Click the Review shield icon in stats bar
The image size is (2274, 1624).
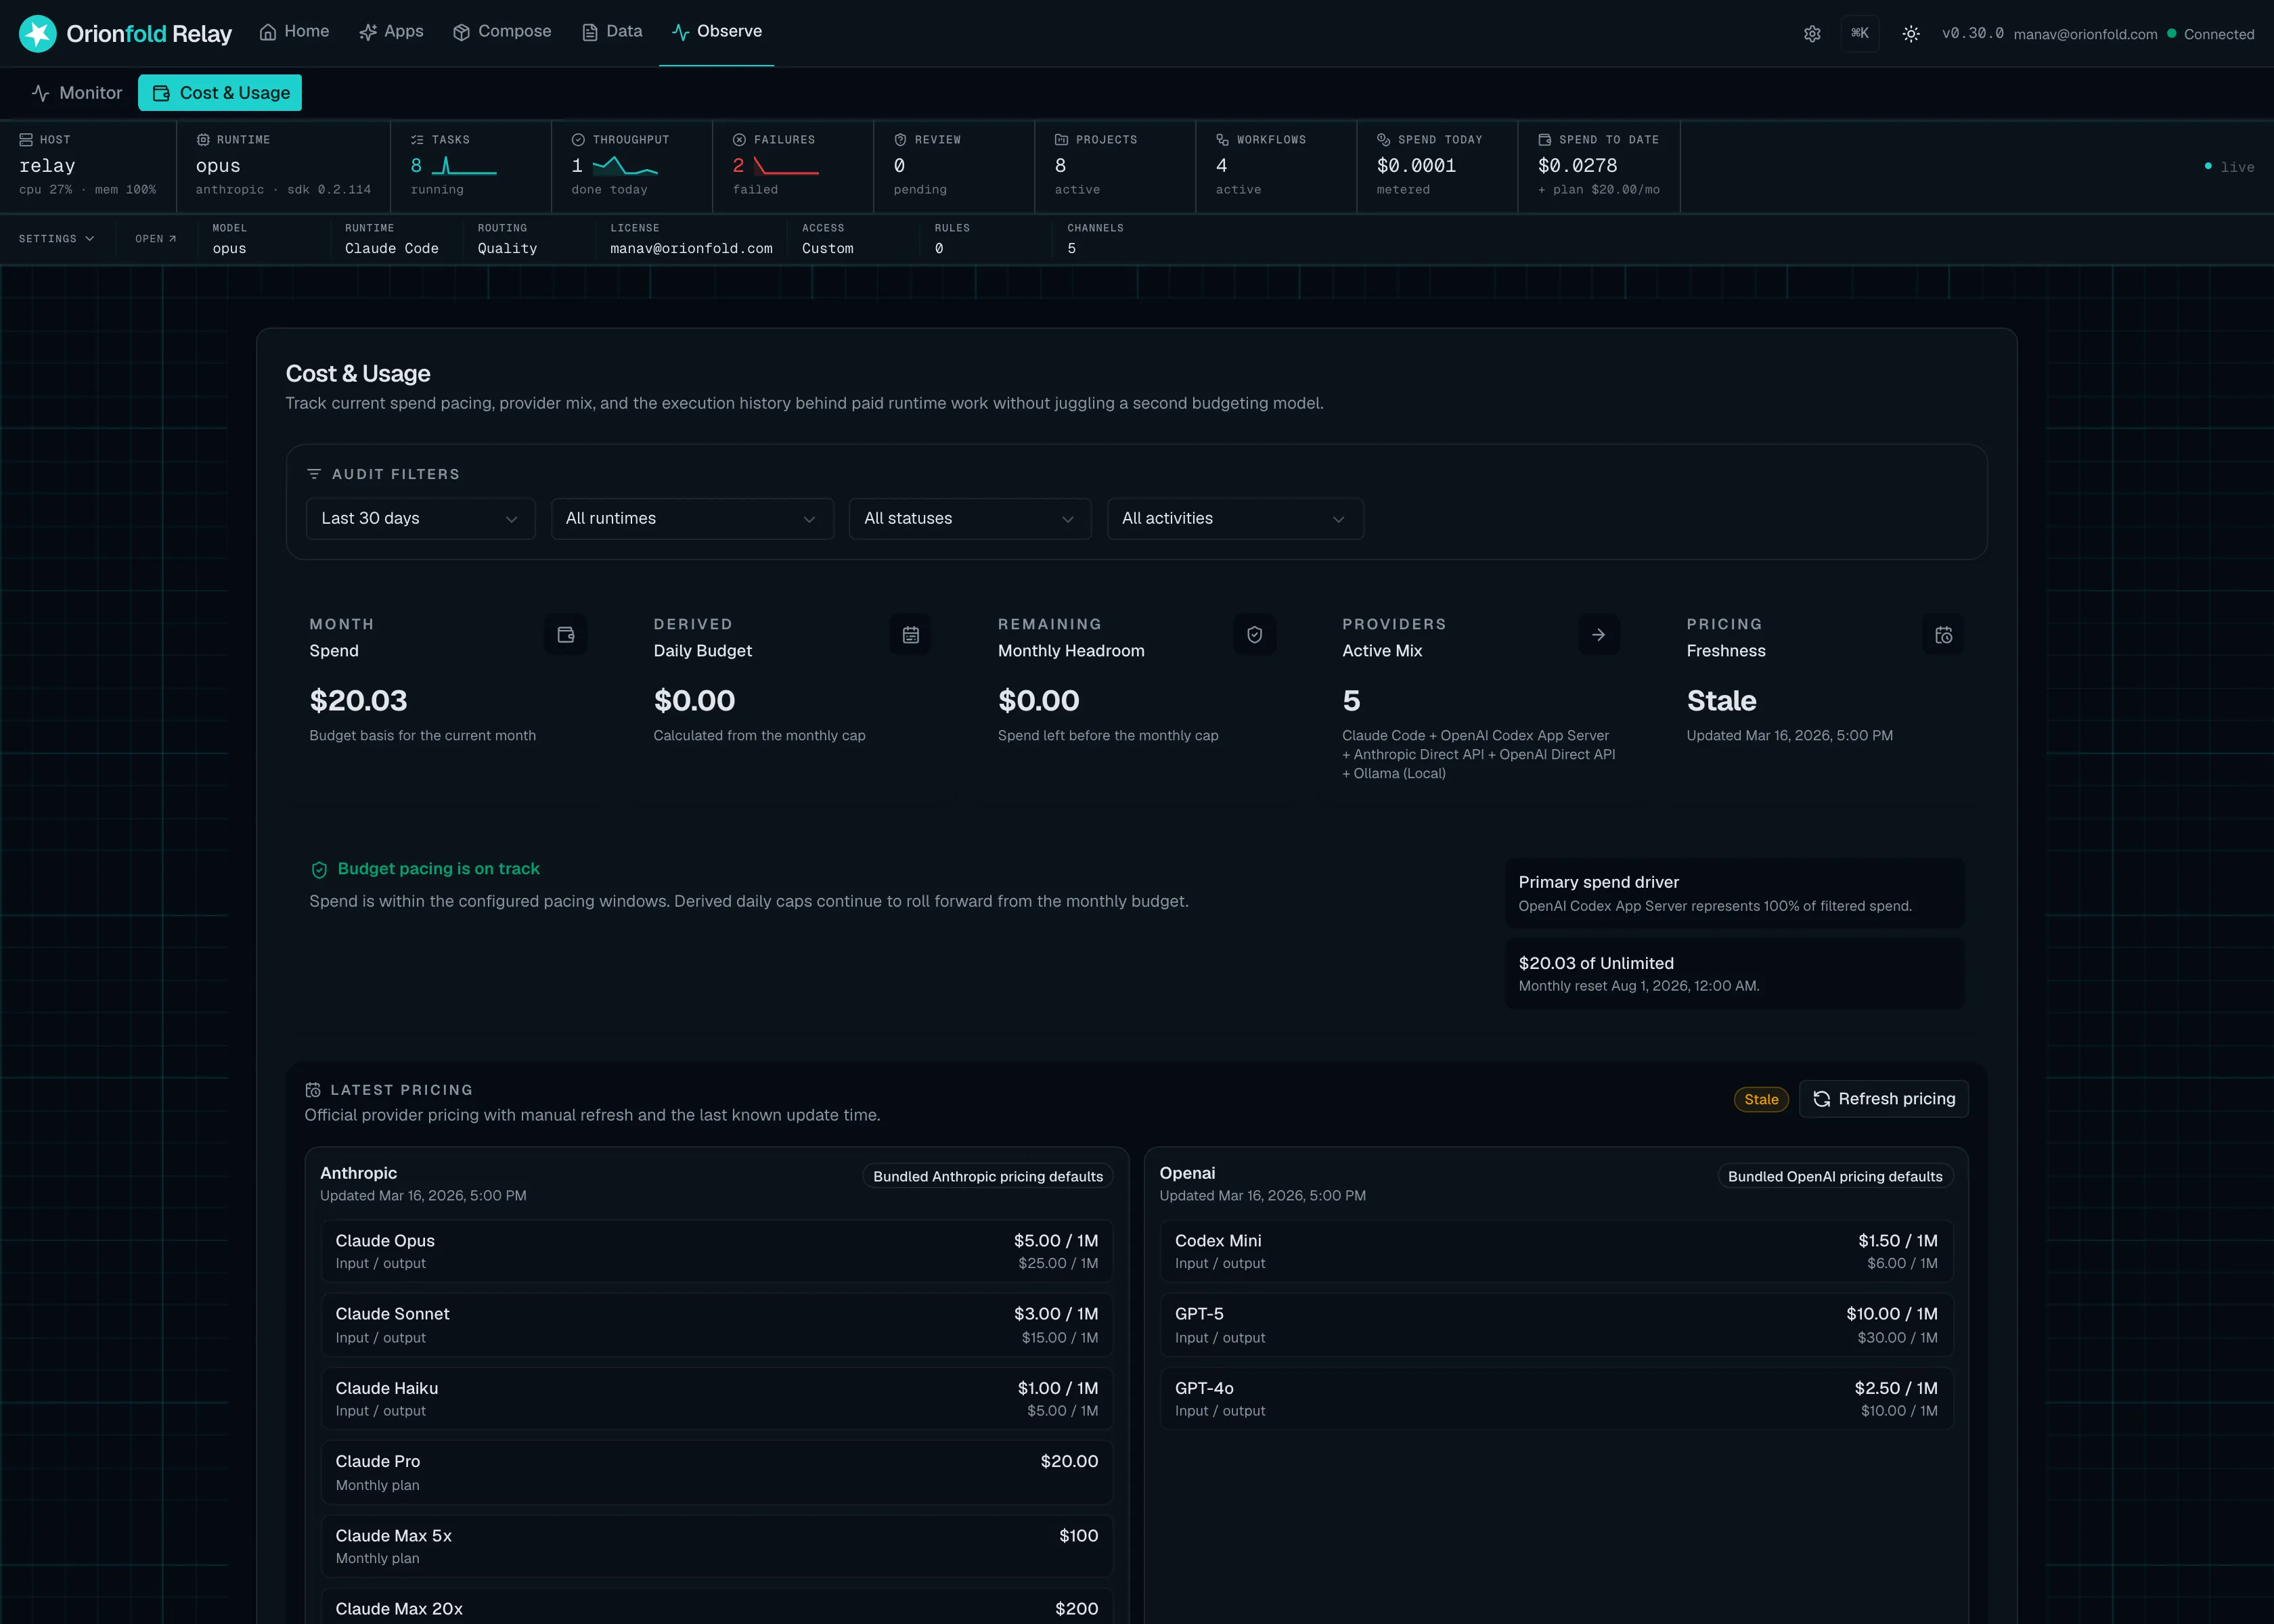900,140
